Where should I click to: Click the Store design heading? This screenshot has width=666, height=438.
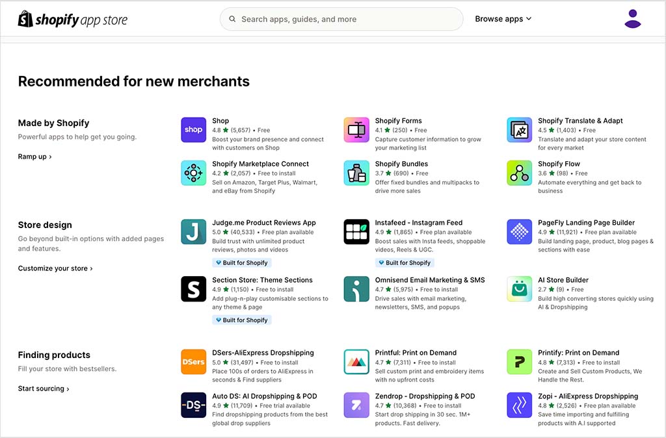click(45, 225)
